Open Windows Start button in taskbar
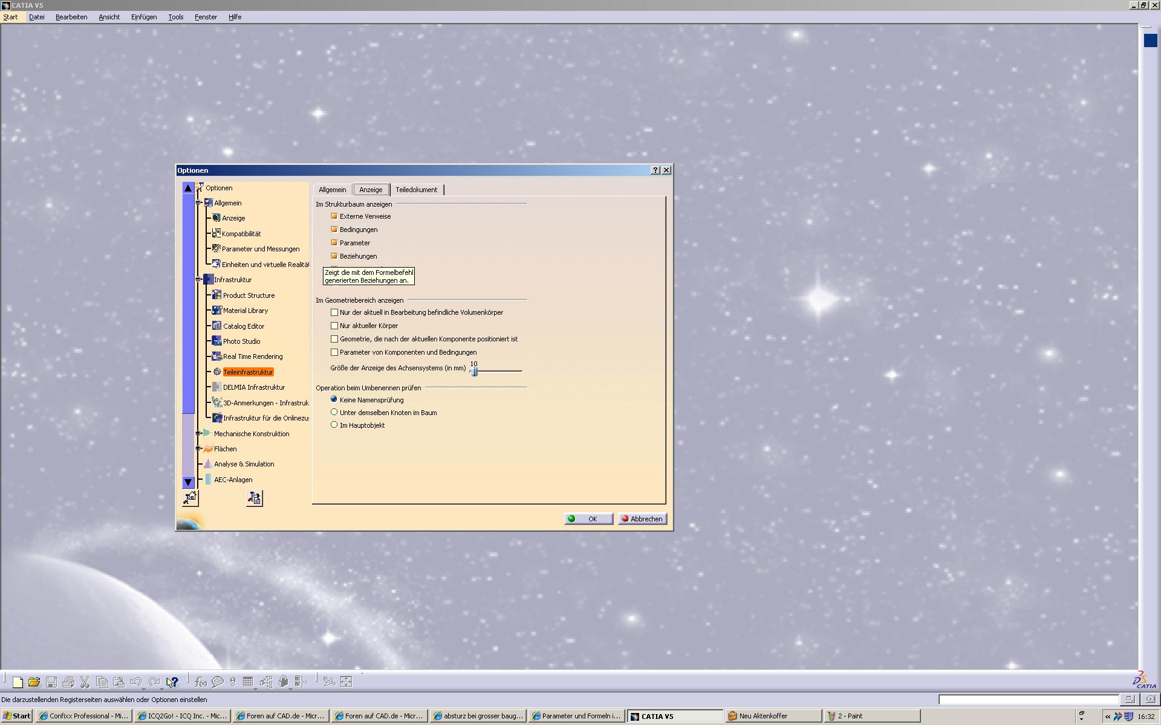The image size is (1161, 725). coord(16,716)
